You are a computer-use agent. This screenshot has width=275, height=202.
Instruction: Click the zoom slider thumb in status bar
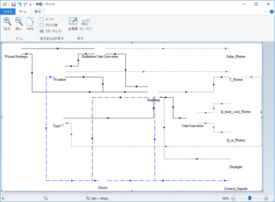pos(250,198)
